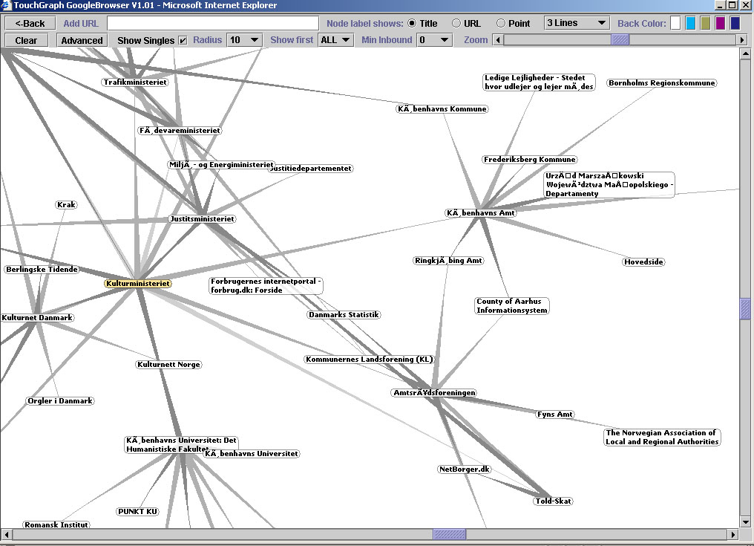Click the Told-Skat node

553,501
